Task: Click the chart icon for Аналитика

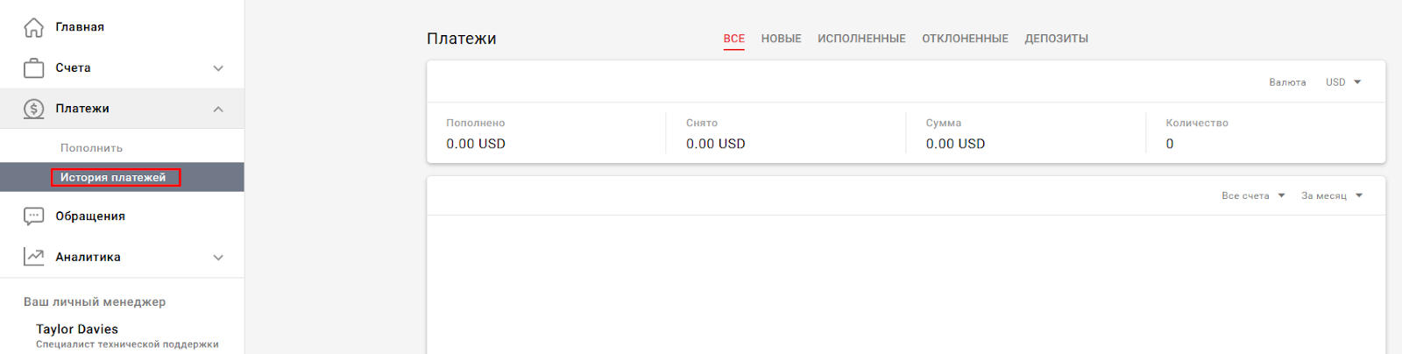Action: coord(33,257)
